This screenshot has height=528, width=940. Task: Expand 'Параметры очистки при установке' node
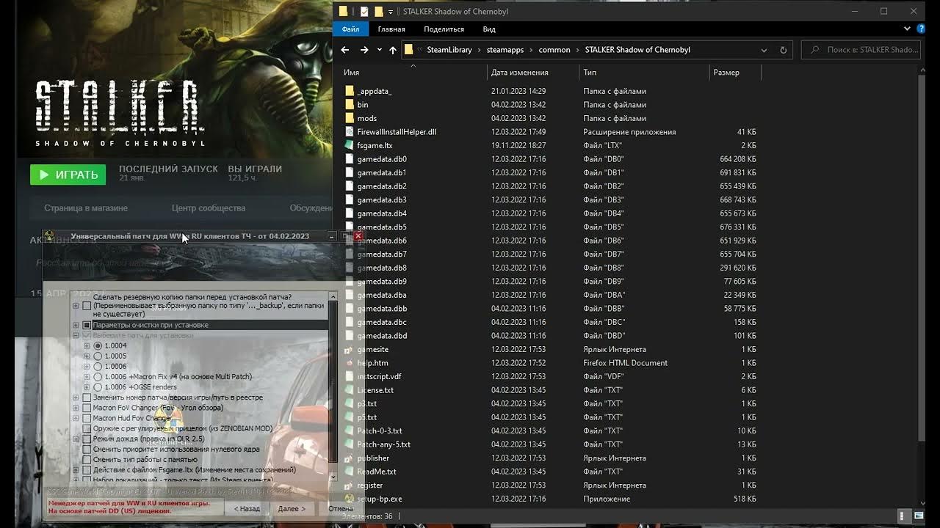coord(76,325)
